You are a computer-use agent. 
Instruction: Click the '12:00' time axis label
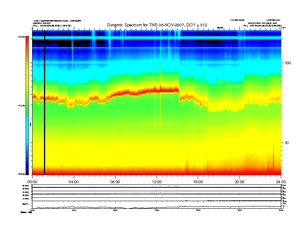[157, 182]
